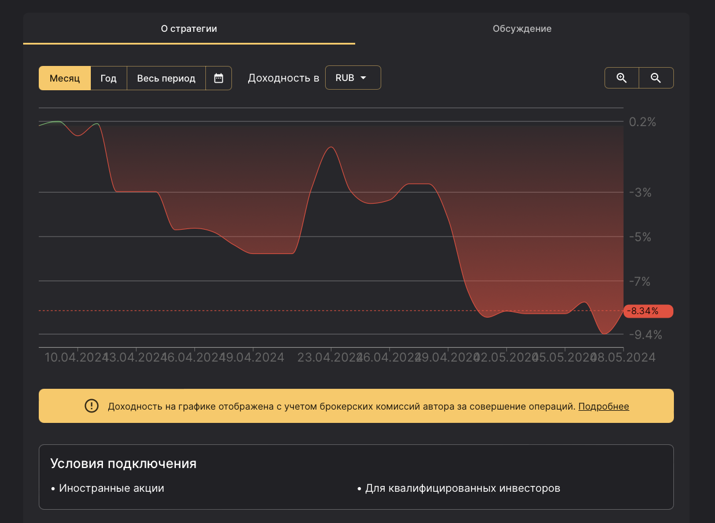715x523 pixels.
Task: Open the RUB currency dropdown
Action: coord(352,78)
